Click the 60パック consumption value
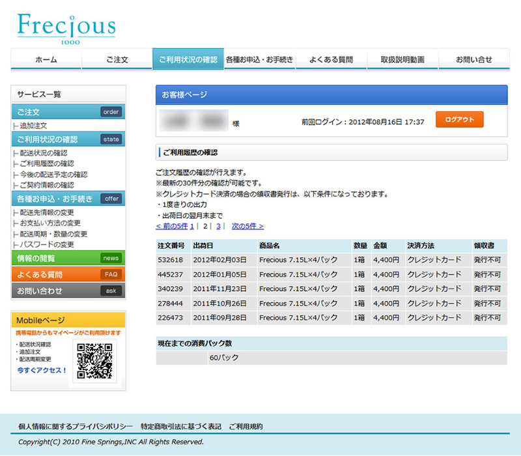The image size is (521, 456). (x=224, y=358)
